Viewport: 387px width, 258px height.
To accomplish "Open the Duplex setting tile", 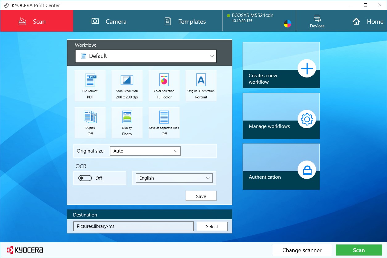I will coord(90,123).
